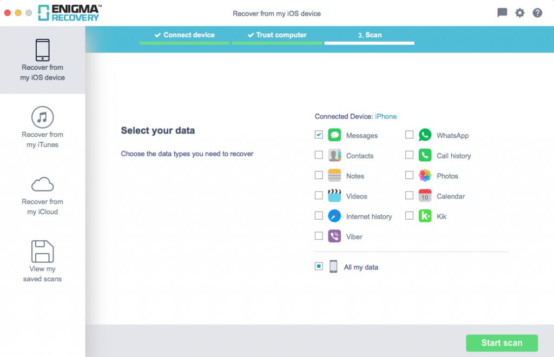Viewport: 554px width, 357px height.
Task: Open the feedback chat bubble icon
Action: [x=502, y=13]
